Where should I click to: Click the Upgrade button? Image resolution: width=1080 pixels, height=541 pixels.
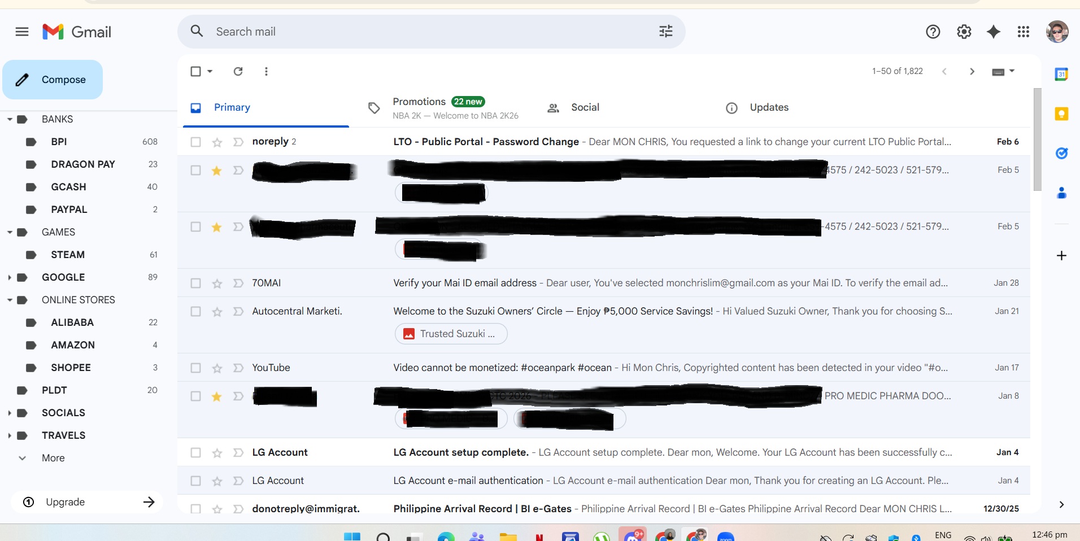(88, 502)
